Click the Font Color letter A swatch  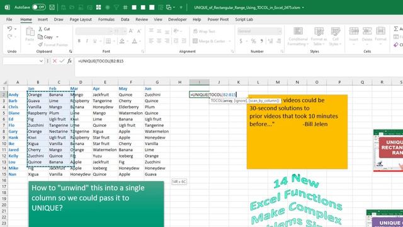pyautogui.click(x=134, y=41)
